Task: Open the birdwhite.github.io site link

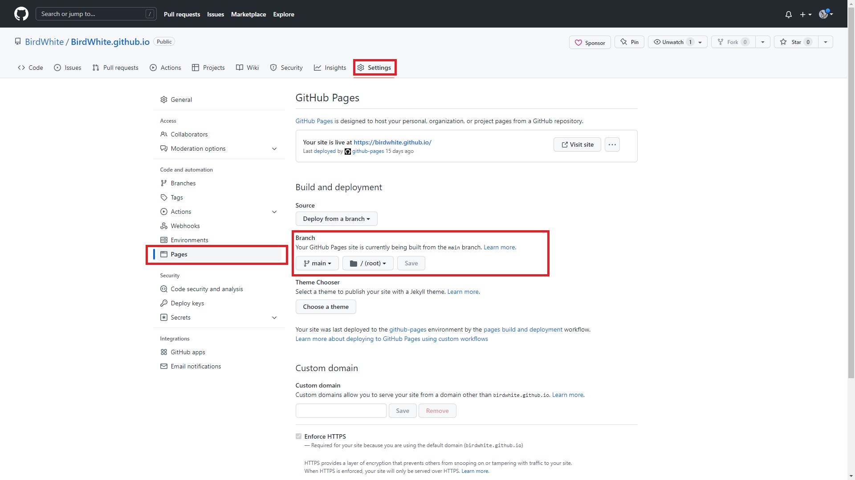Action: tap(392, 142)
